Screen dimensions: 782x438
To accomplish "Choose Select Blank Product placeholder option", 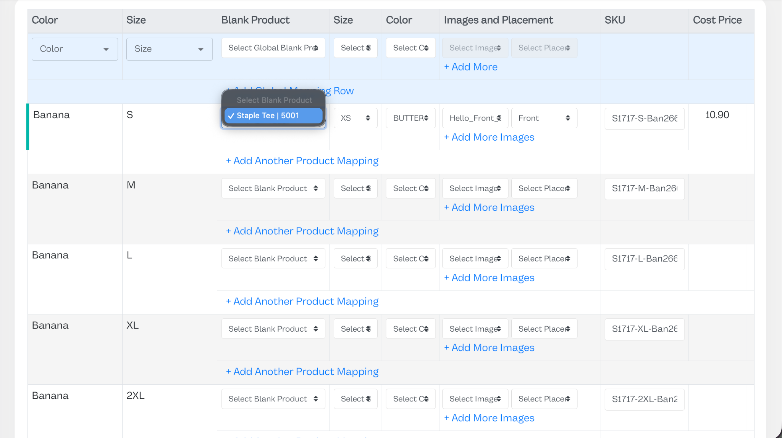I will coord(273,100).
